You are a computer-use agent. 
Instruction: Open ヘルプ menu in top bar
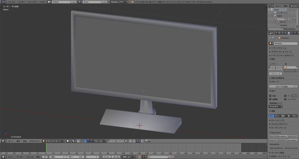pyautogui.click(x=42, y=2)
